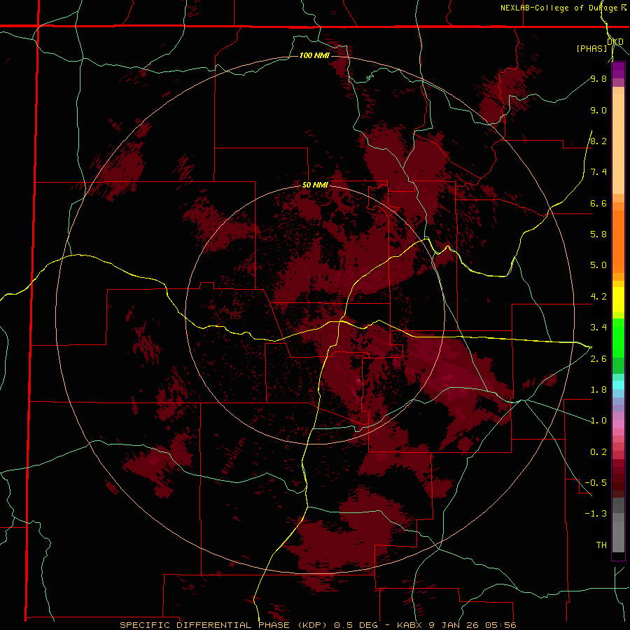Screen dimensions: 630x630
Task: Click the 2.6 scale label
Action: pyautogui.click(x=598, y=359)
